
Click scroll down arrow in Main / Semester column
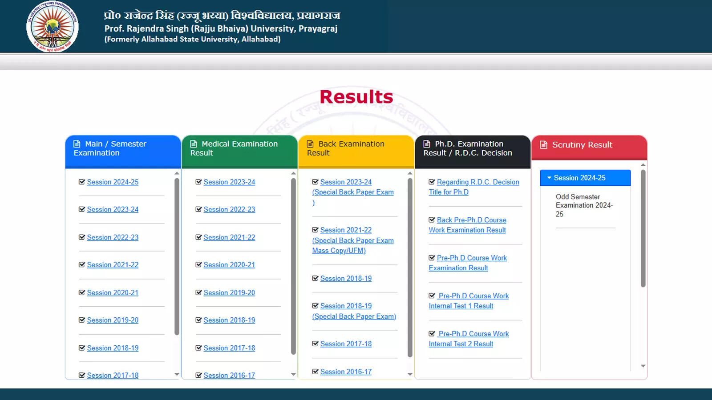177,374
